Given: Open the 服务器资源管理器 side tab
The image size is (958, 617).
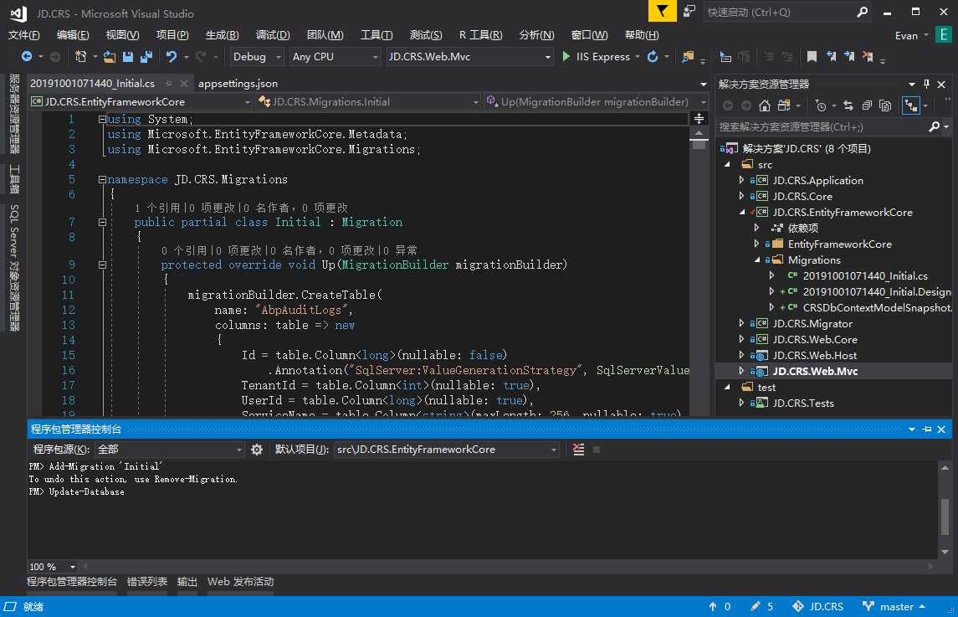Looking at the screenshot, I should pyautogui.click(x=15, y=114).
